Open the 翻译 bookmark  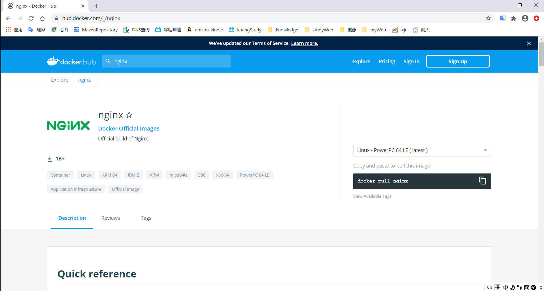coord(37,30)
